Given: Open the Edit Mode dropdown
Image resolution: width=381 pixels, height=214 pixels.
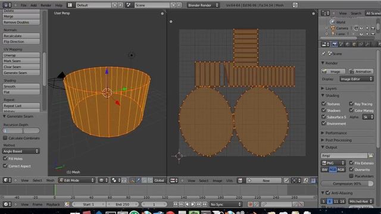Looking at the screenshot, I should coord(77,180).
